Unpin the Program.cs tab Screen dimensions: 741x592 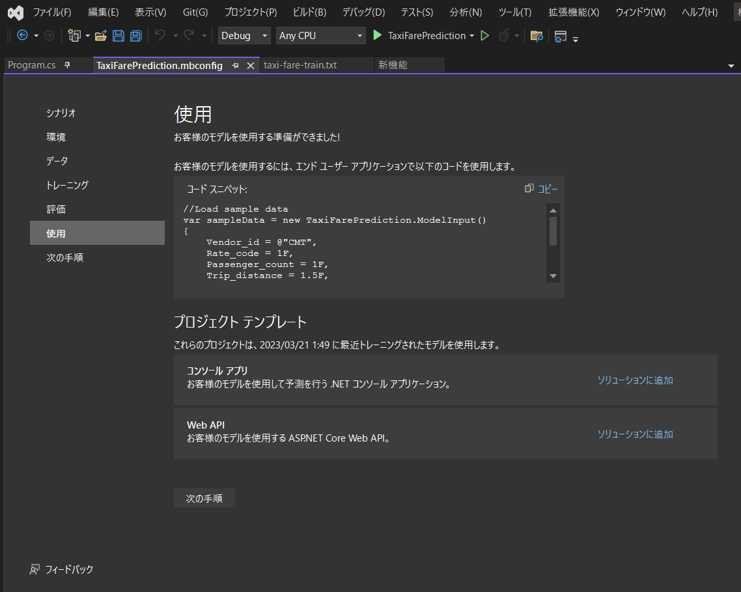[68, 65]
